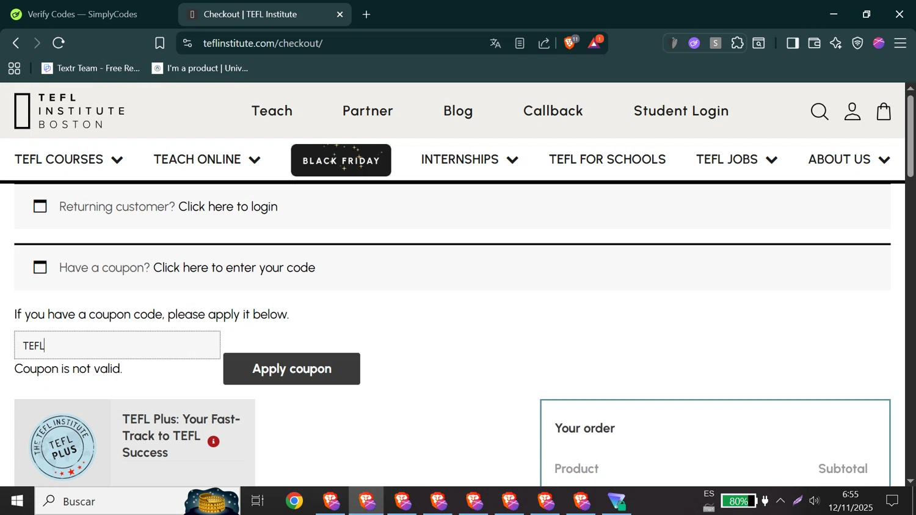916x515 pixels.
Task: Click the browser forward arrow
Action: 37,43
